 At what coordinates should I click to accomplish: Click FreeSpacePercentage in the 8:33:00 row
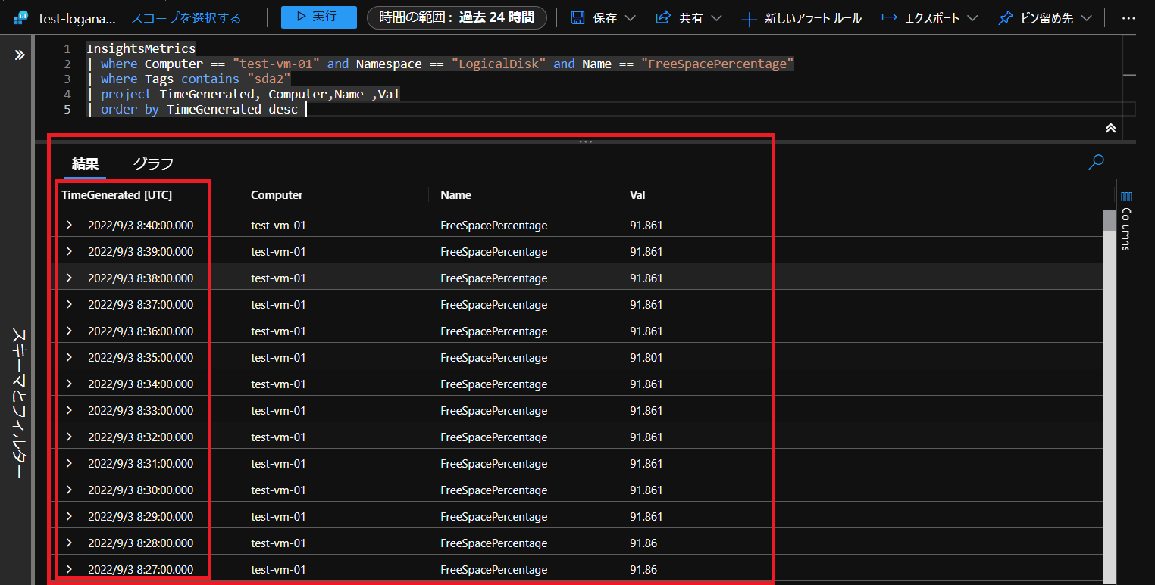point(493,411)
